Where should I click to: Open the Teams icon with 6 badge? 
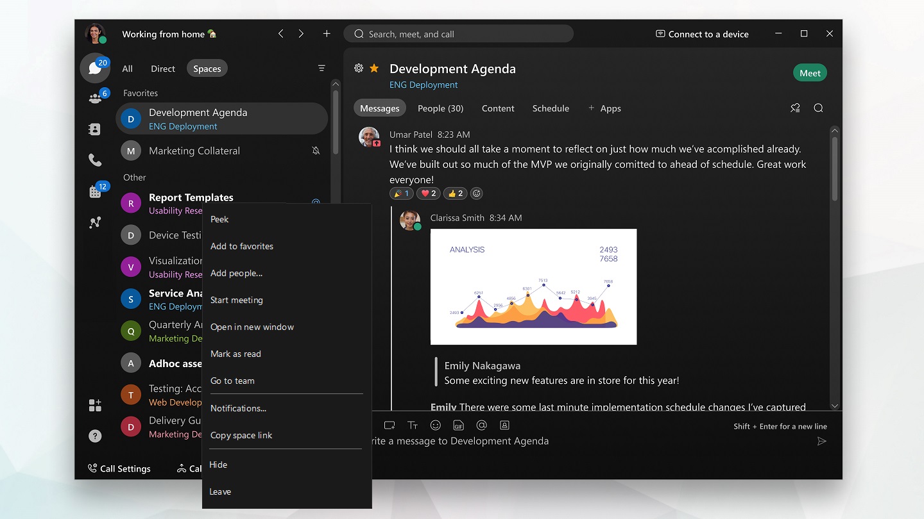click(x=95, y=98)
